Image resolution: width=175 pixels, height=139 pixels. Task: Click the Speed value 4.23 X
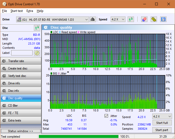click(142, 117)
